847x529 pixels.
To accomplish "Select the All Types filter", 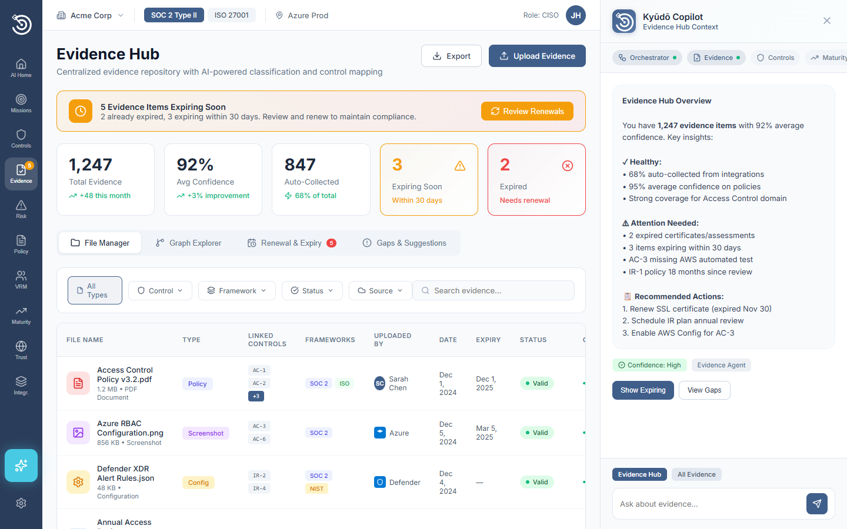I will pyautogui.click(x=95, y=290).
